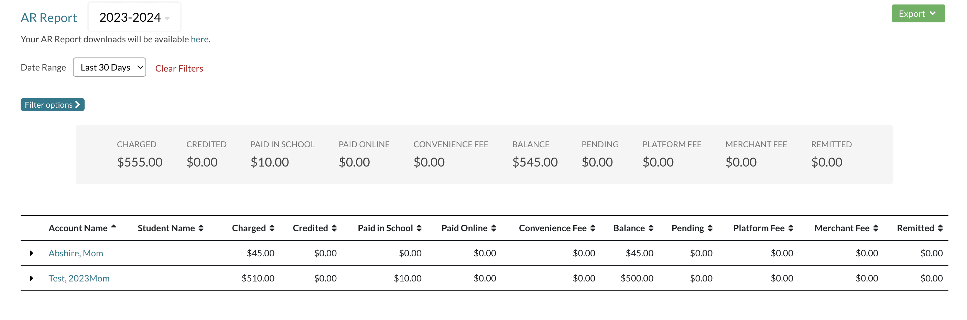Sort by Paid Online column

pos(468,228)
